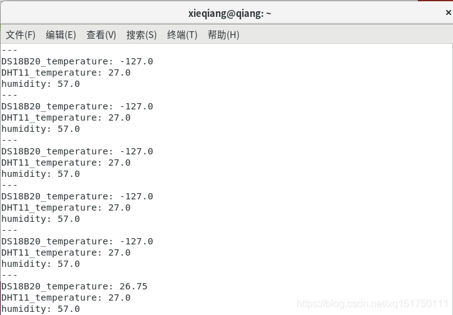Image resolution: width=453 pixels, height=315 pixels.
Task: Open the 搜索(S) menu
Action: pos(141,35)
